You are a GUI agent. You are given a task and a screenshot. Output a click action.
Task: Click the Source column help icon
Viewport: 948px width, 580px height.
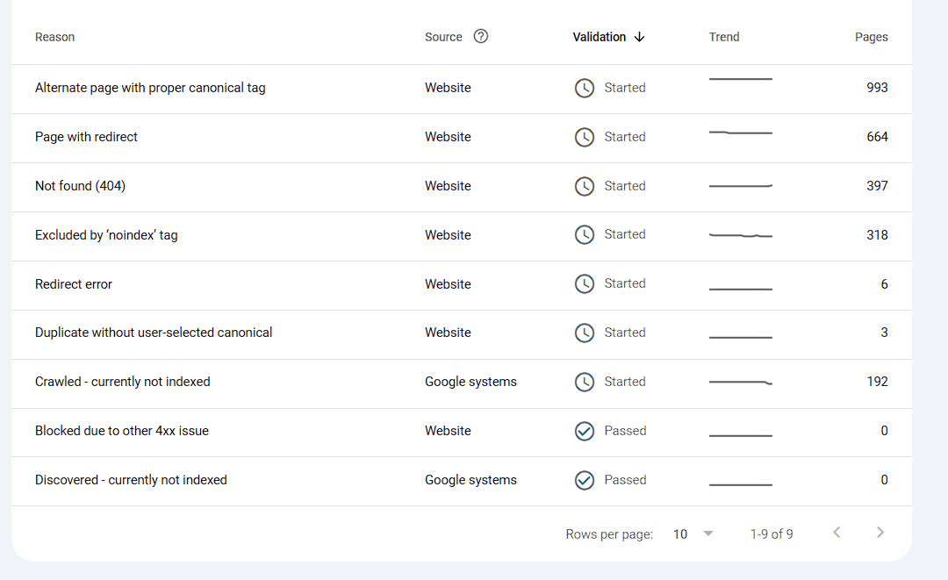click(x=480, y=37)
